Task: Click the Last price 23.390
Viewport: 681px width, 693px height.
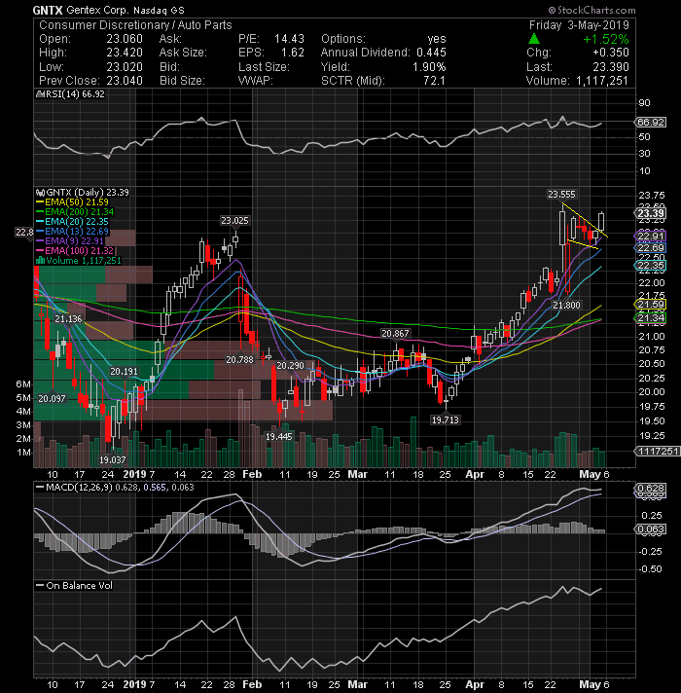Action: (x=611, y=67)
